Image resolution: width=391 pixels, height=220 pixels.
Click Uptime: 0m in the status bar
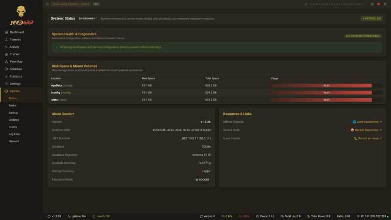pos(77,216)
